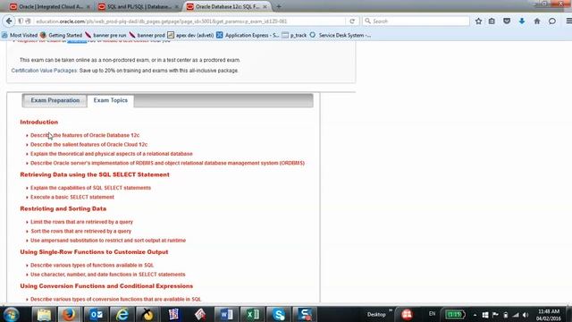Reload the page with the refresh icon

[352, 21]
